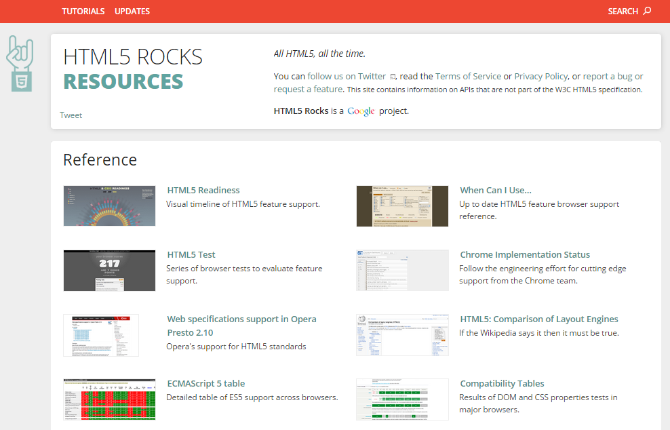670x430 pixels.
Task: Open HTML5: Comparison of Layout Engines link
Action: pos(539,319)
